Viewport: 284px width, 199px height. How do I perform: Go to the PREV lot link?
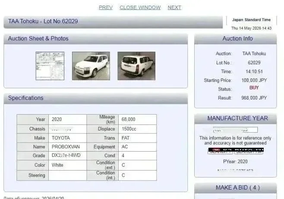point(106,7)
